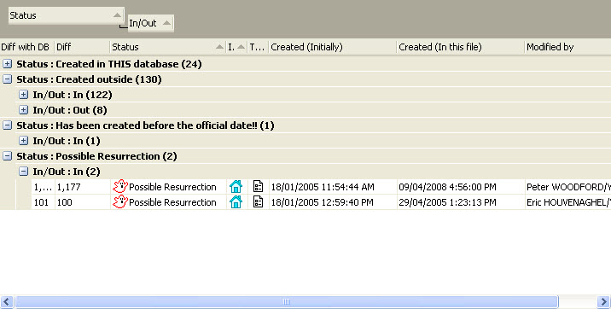This screenshot has width=611, height=309.
Task: Expand 'In/Out : Out (8)' subgroup
Action: 23,110
